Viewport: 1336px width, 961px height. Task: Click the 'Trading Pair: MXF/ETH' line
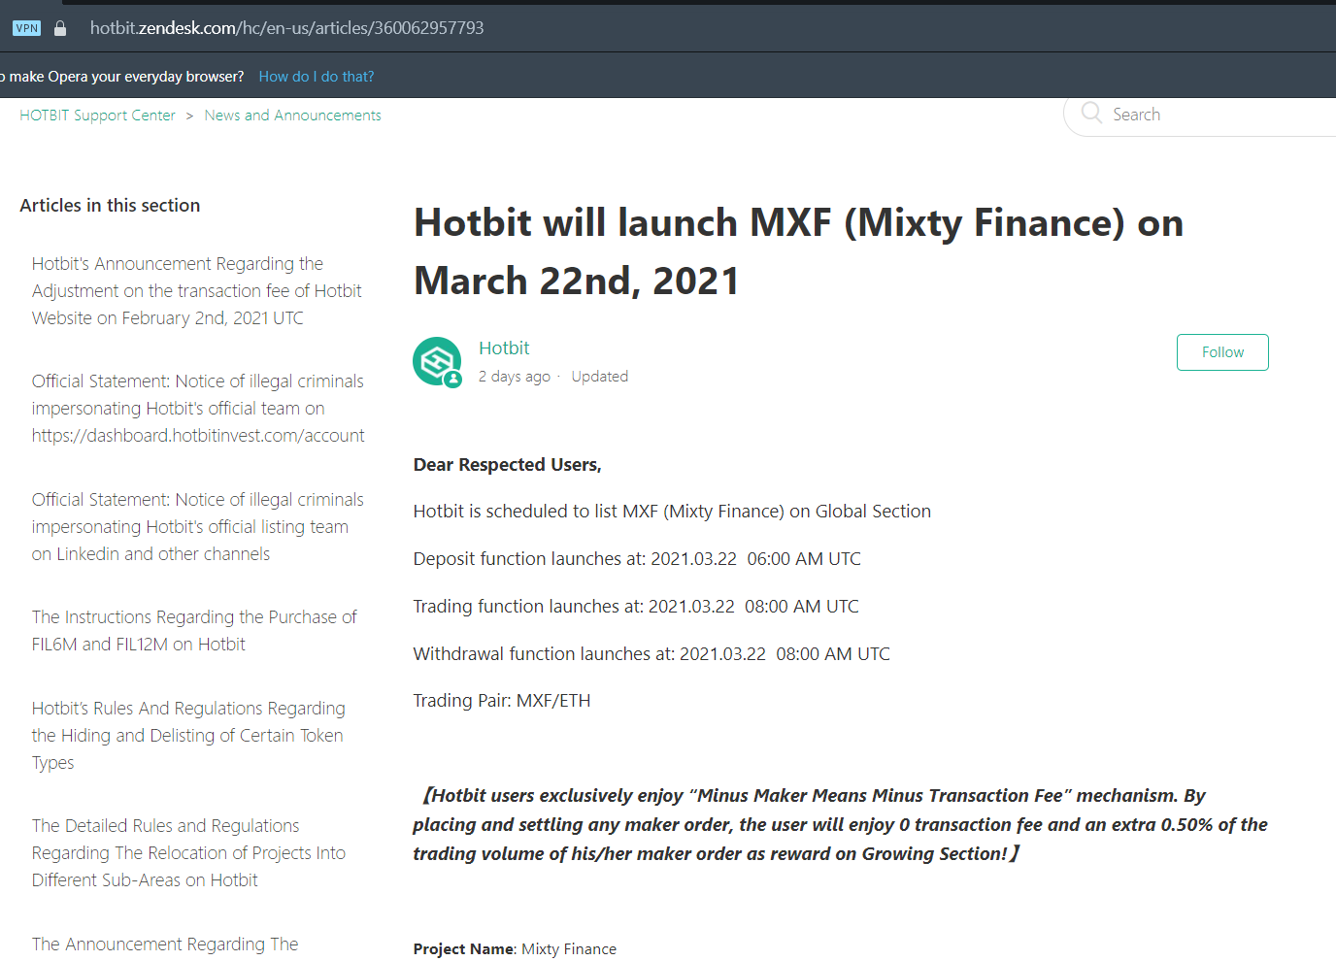(502, 701)
